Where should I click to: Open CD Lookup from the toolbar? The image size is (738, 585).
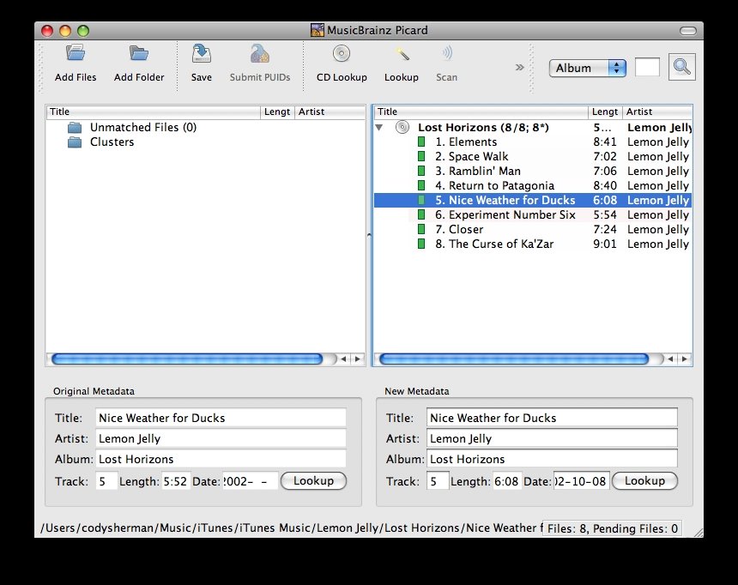(342, 54)
